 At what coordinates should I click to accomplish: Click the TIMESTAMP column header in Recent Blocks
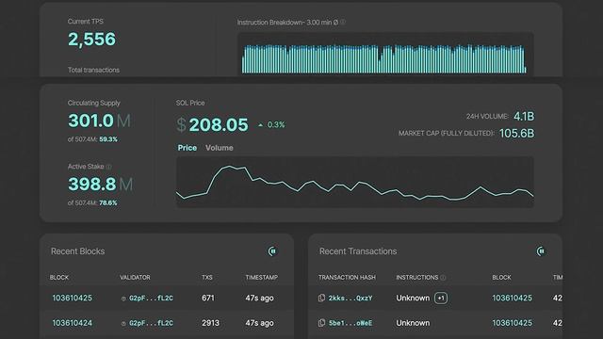[x=262, y=277]
